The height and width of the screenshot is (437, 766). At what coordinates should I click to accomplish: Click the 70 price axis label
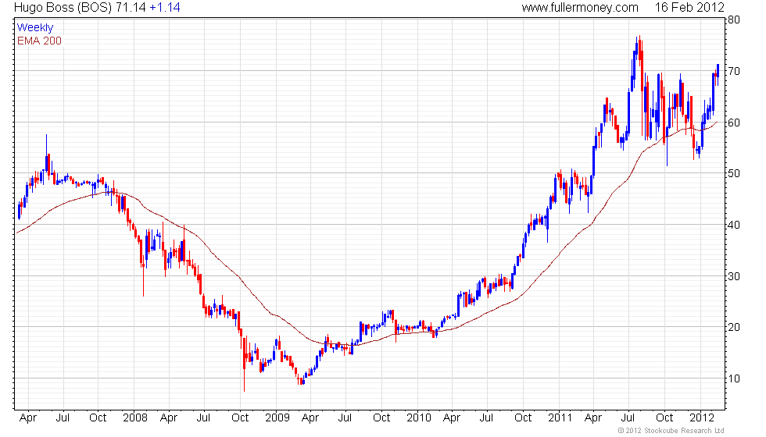(734, 71)
